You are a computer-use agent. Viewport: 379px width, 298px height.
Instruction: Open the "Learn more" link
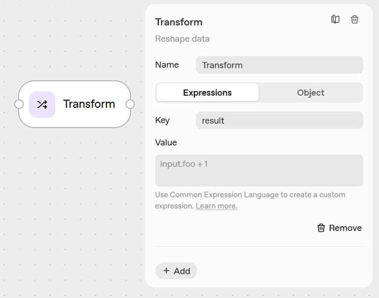pyautogui.click(x=216, y=206)
